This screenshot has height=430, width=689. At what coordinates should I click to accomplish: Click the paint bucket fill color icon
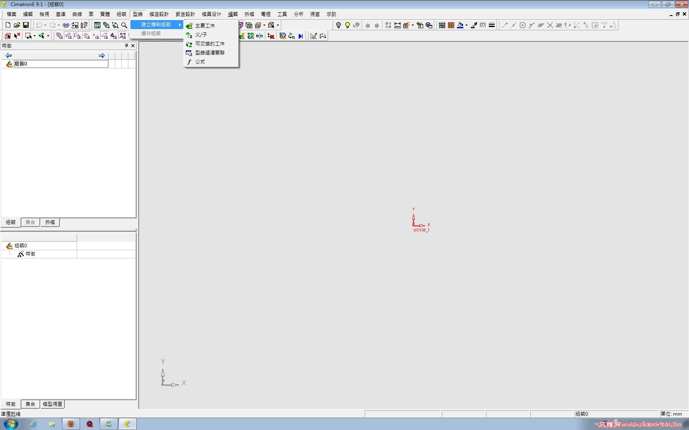coord(460,25)
